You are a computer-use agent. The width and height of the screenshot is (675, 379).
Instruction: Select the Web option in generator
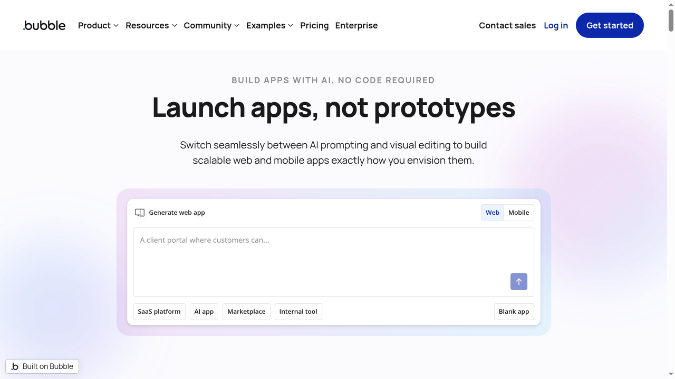492,212
